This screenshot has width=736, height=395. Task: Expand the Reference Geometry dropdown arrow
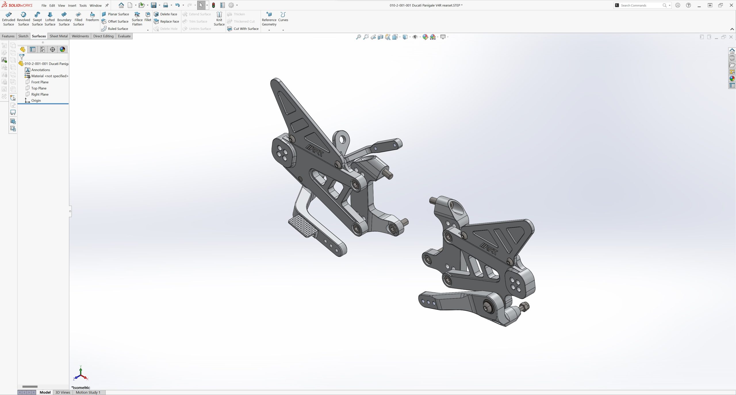click(269, 30)
